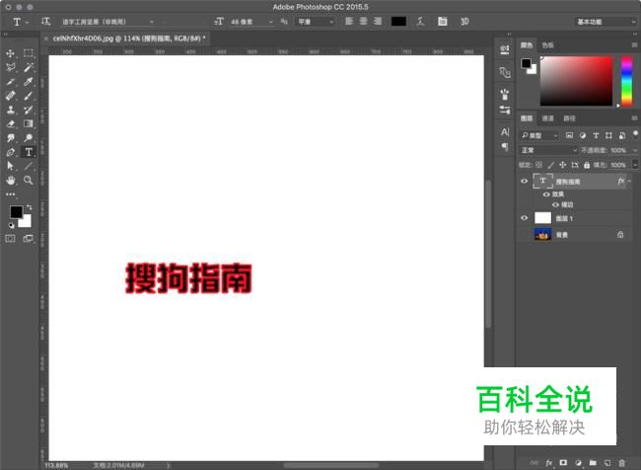Select the Brush tool
The image size is (641, 470).
tap(29, 96)
